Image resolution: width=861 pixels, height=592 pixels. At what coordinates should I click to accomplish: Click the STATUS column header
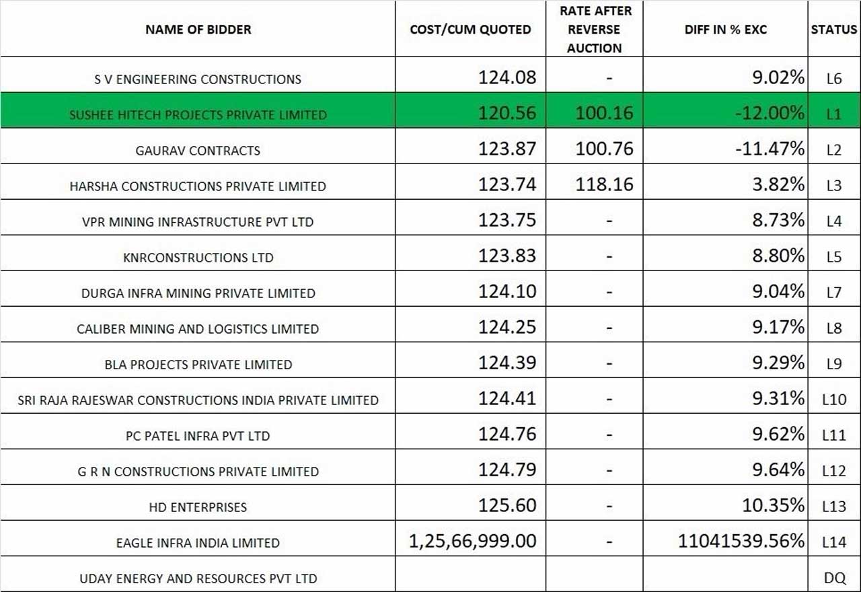(834, 30)
